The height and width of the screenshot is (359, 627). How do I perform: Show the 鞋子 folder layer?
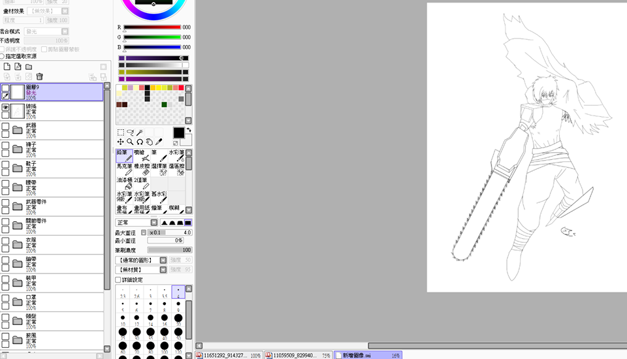(5, 164)
